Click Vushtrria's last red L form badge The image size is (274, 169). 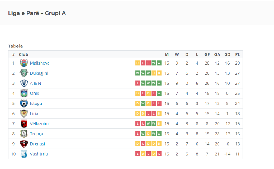(x=159, y=154)
